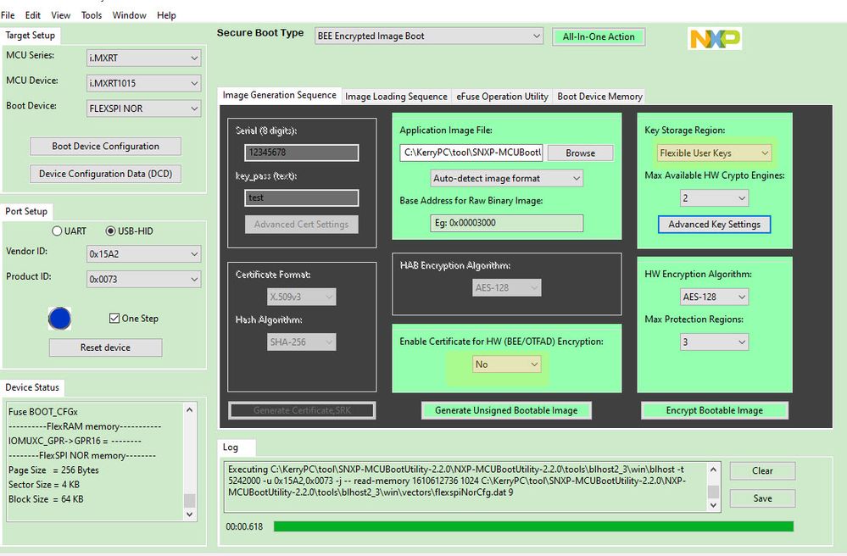Open the Max Protection Regions dropdown
This screenshot has width=847, height=556.
click(714, 342)
